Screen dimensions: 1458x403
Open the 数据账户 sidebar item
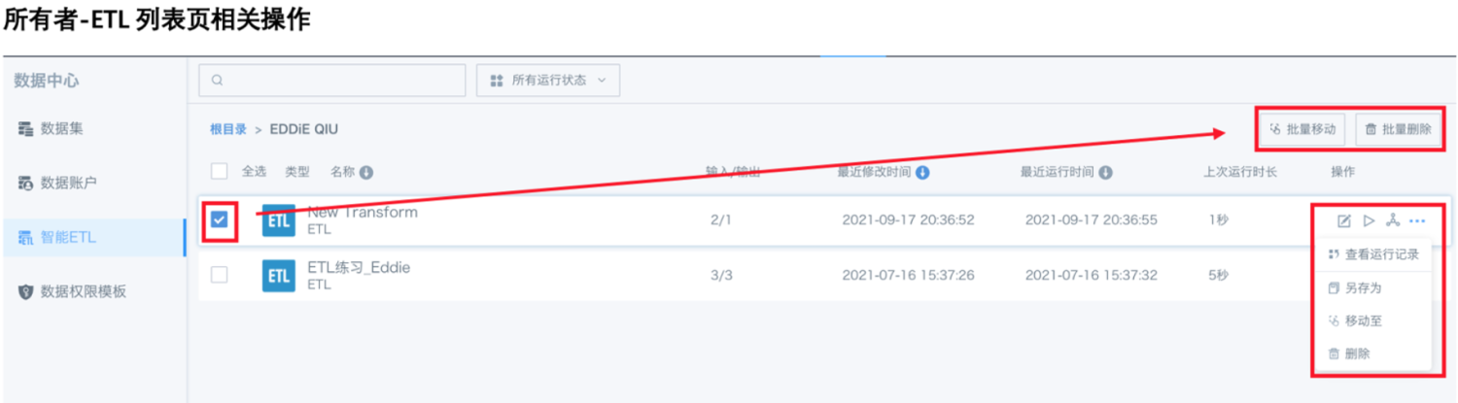[67, 183]
